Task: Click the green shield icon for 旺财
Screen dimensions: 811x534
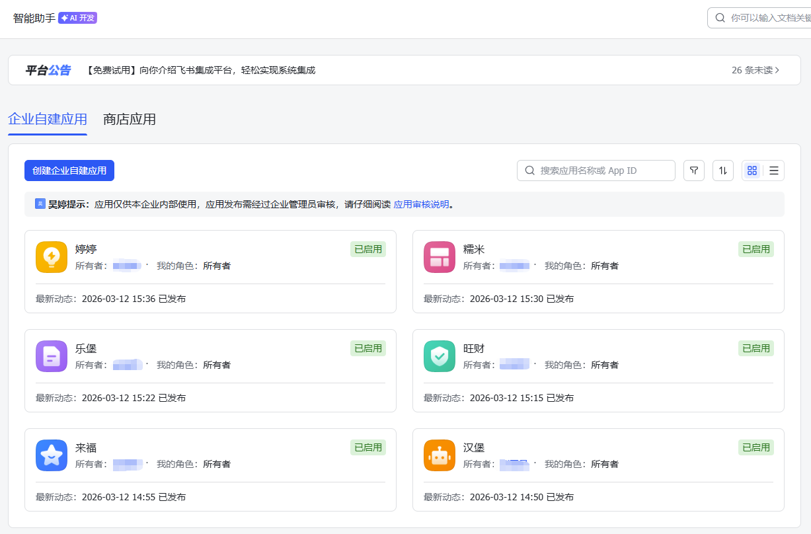Action: click(440, 356)
